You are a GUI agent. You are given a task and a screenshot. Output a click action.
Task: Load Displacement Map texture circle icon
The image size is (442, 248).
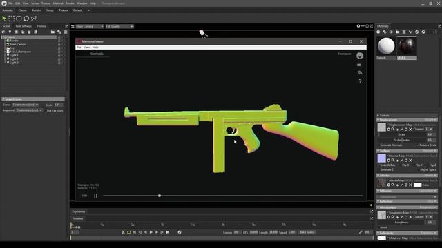click(x=388, y=130)
